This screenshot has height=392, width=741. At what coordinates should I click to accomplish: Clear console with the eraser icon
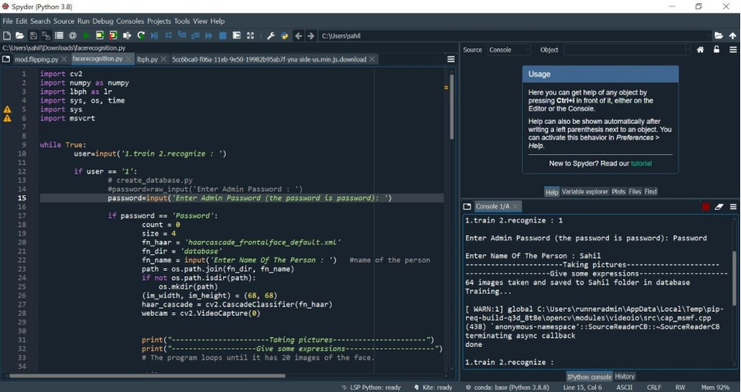tap(720, 207)
